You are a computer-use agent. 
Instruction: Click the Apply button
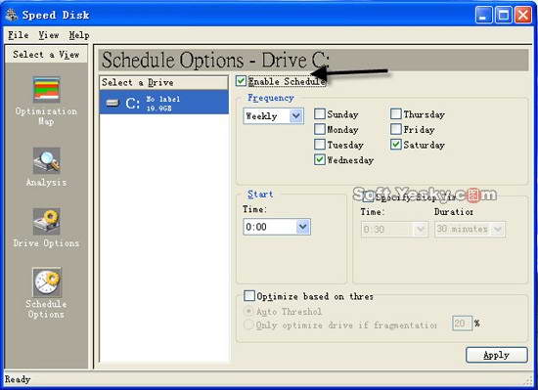496,355
